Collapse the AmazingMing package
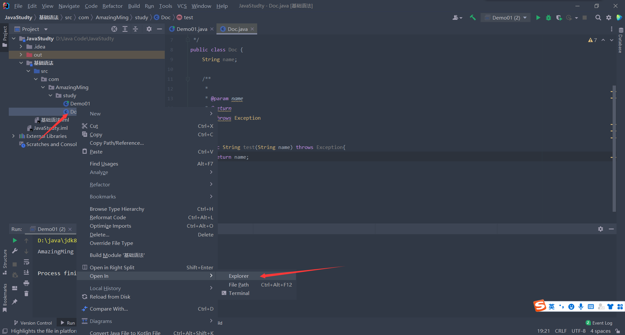 43,87
